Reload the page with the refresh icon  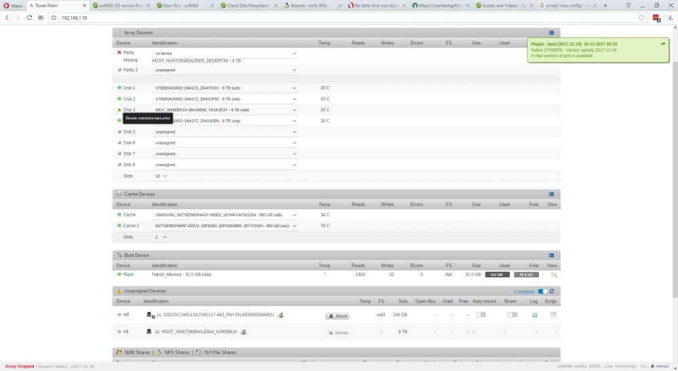point(29,18)
